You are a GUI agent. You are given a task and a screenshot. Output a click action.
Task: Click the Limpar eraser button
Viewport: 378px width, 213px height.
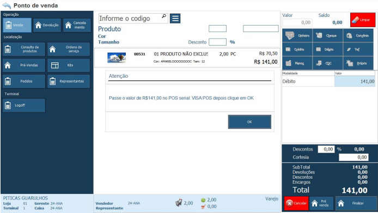click(x=363, y=20)
